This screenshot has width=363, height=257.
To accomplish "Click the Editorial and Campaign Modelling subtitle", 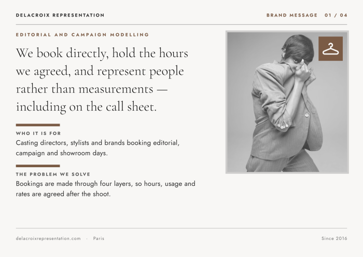I will [82, 35].
